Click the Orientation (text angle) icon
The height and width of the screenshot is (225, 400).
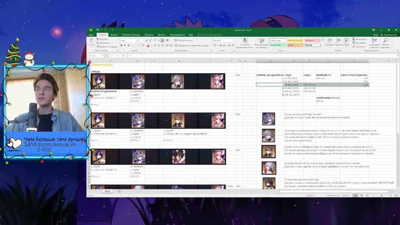[167, 40]
